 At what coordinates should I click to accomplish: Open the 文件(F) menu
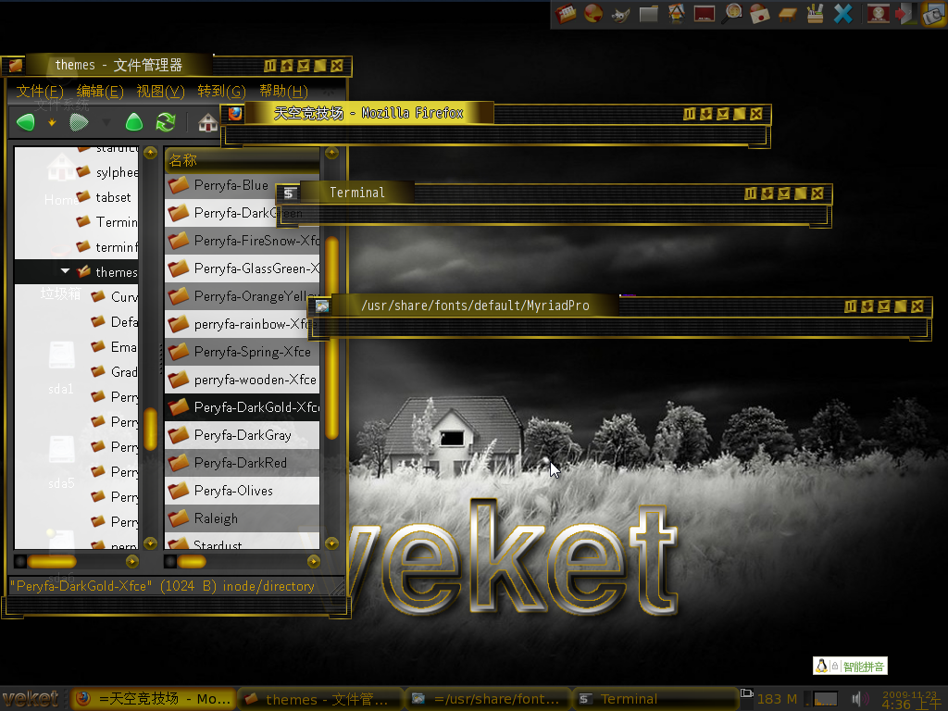pyautogui.click(x=39, y=92)
